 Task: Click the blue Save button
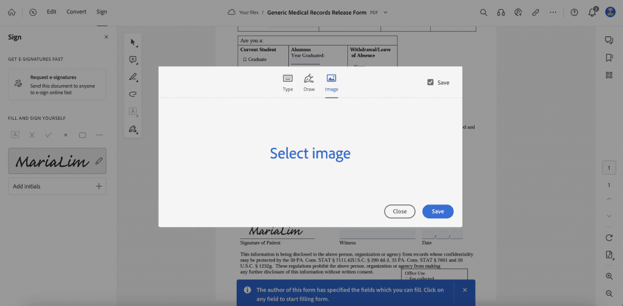tap(438, 212)
